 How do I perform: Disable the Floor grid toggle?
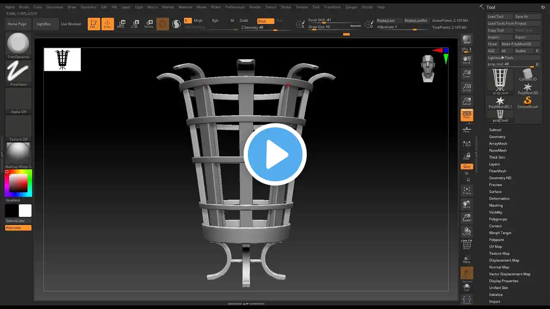(x=467, y=129)
